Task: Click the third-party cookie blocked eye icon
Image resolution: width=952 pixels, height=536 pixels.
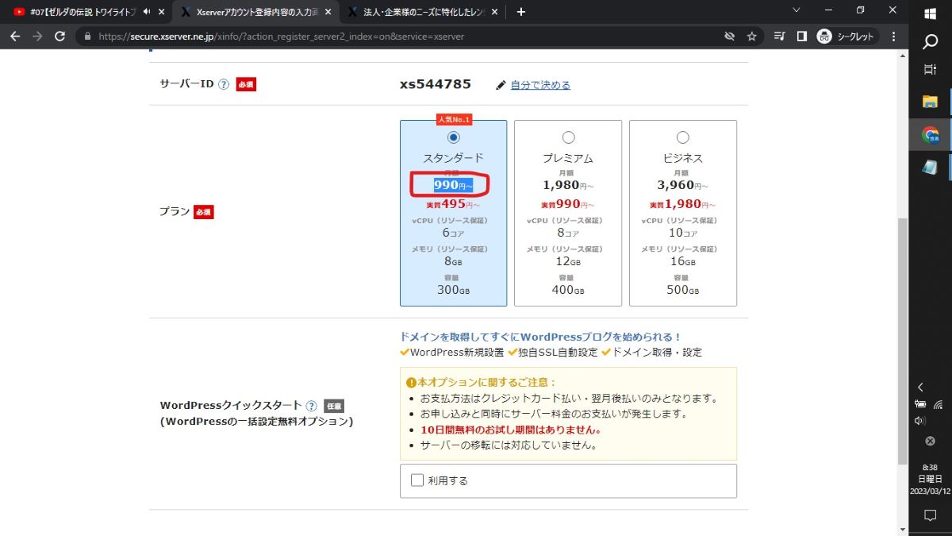Action: tap(729, 37)
